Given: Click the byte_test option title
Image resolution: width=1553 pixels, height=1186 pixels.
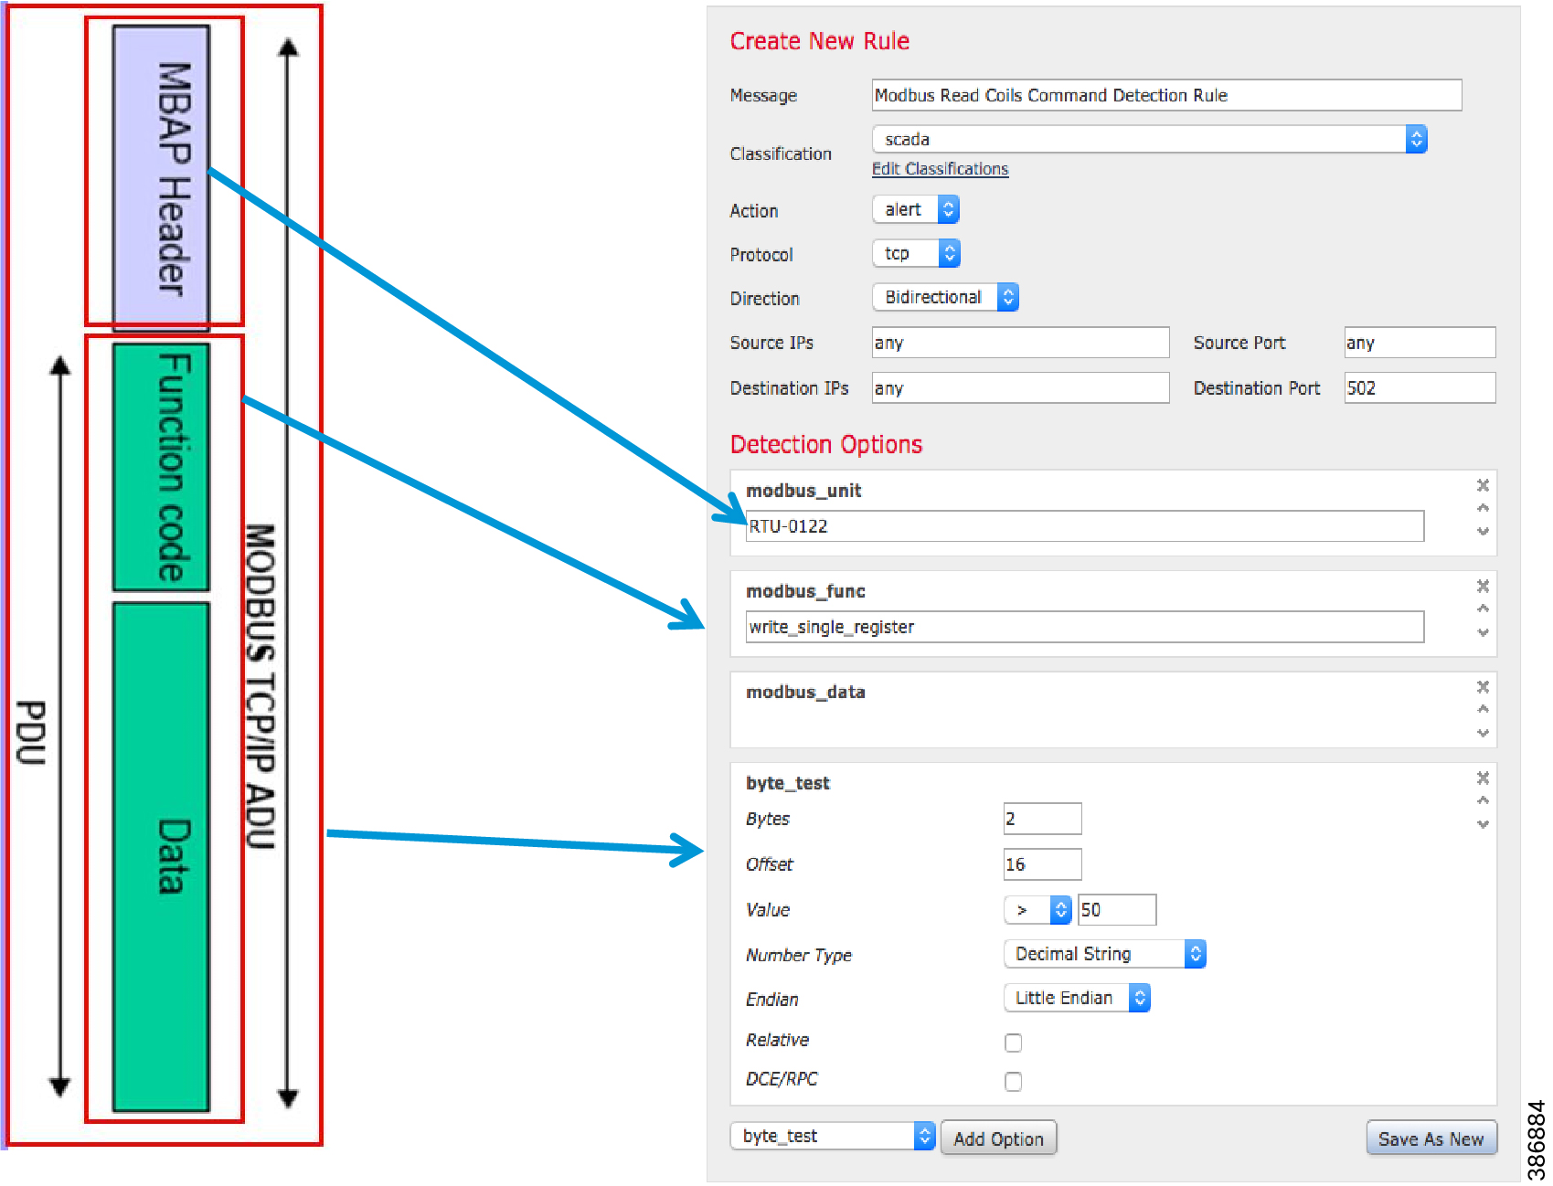Looking at the screenshot, I should point(787,783).
